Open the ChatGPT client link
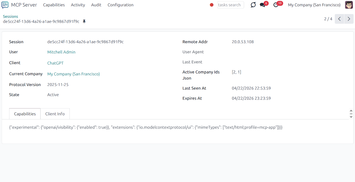Screen dimensions: 355x182 (55, 63)
